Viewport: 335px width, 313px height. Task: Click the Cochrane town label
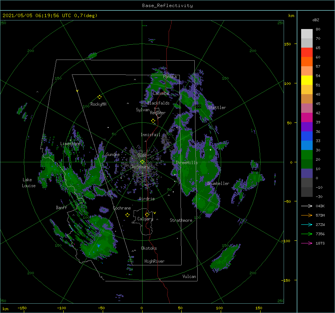122,208
